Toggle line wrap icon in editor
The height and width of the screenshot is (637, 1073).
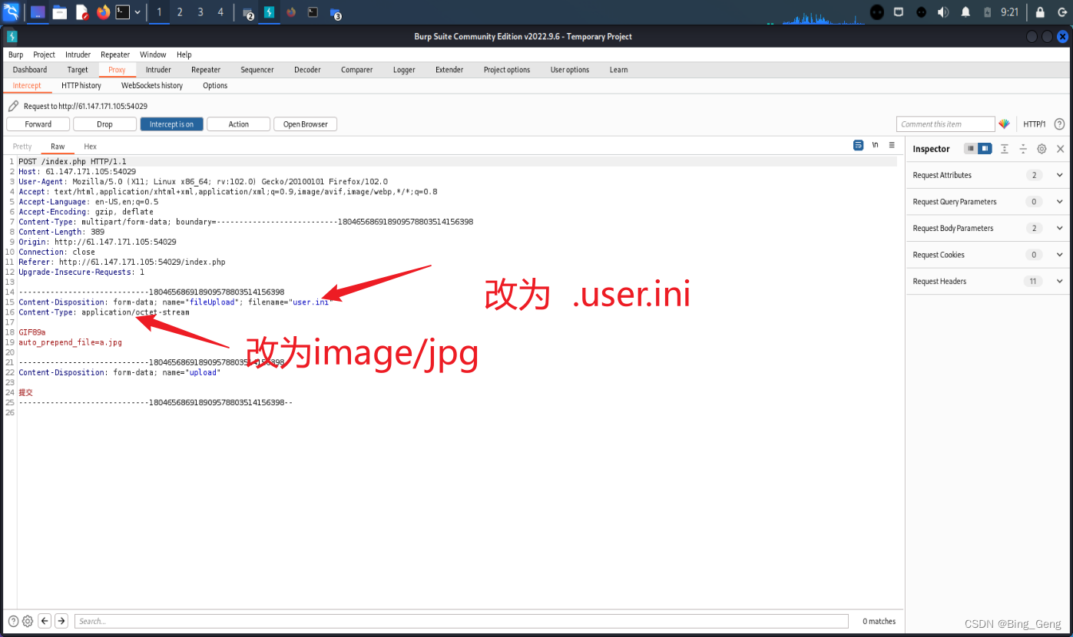[859, 145]
